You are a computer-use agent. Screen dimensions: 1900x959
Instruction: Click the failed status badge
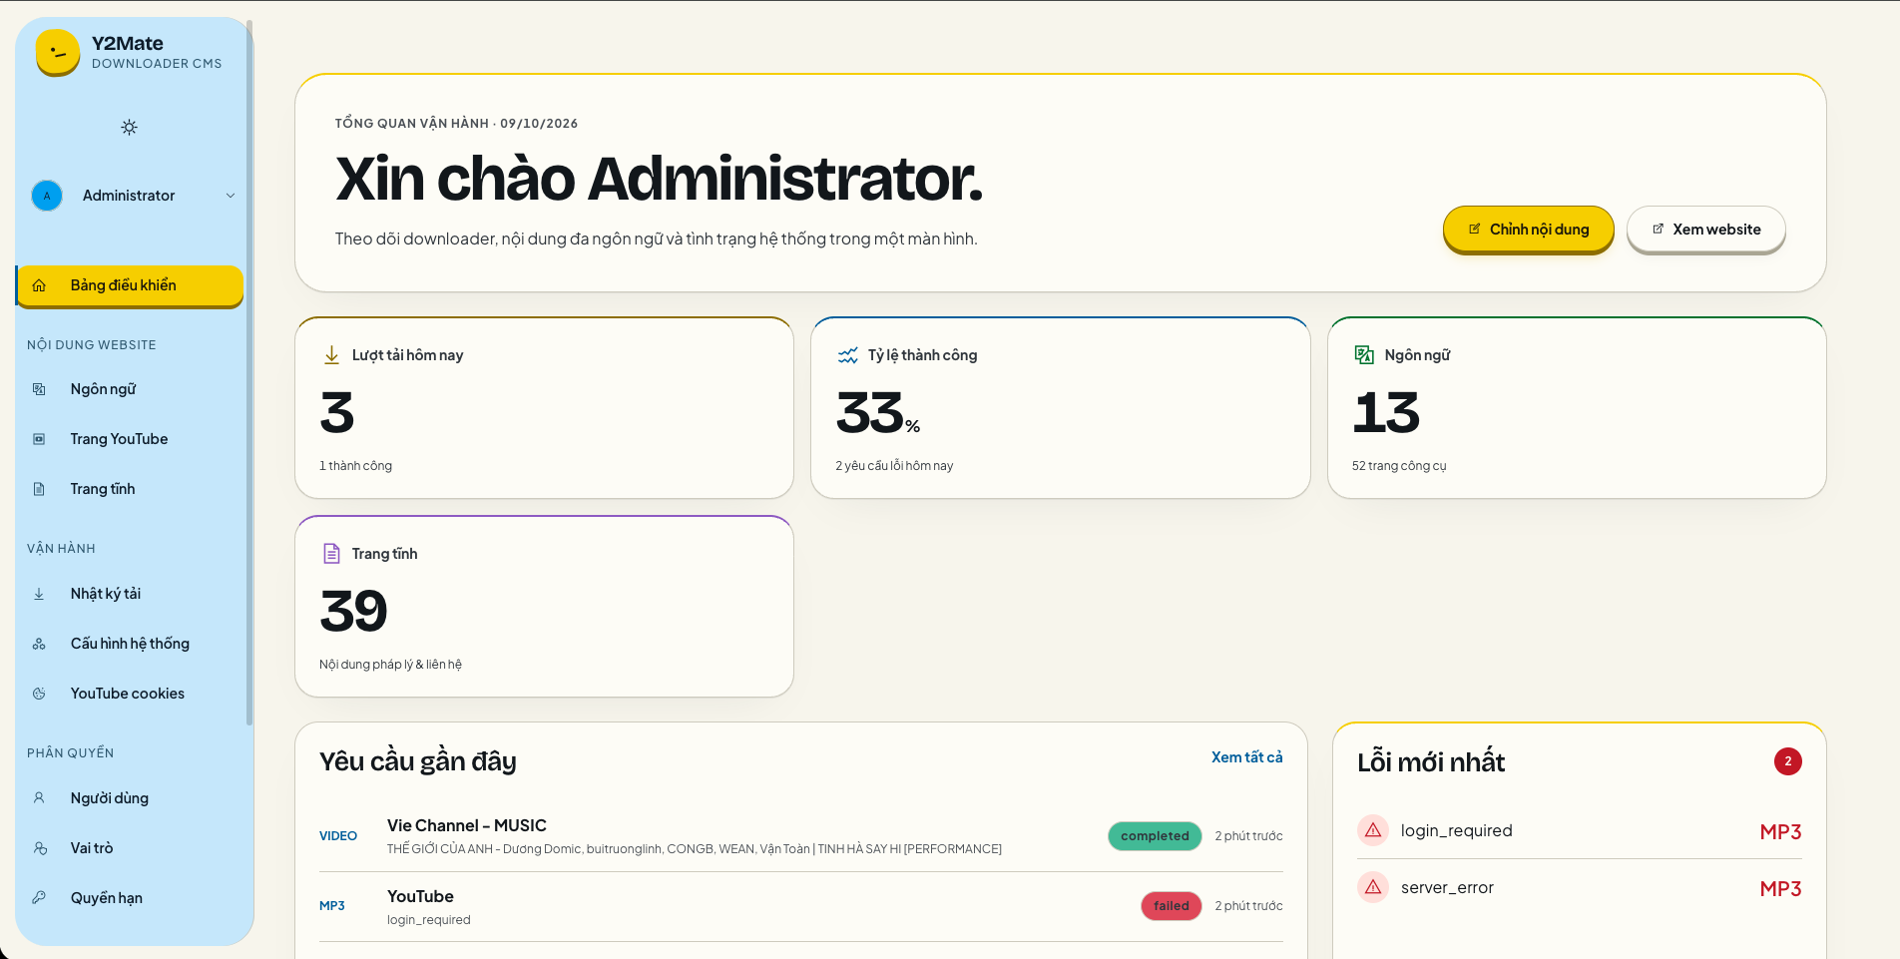coord(1171,906)
